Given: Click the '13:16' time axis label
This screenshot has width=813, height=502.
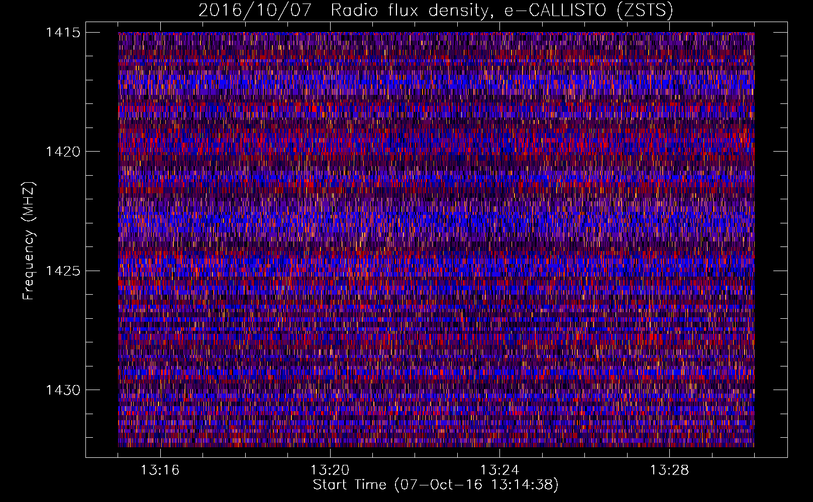Looking at the screenshot, I should [160, 470].
